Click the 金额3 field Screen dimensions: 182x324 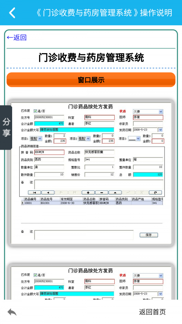(x=158, y=141)
